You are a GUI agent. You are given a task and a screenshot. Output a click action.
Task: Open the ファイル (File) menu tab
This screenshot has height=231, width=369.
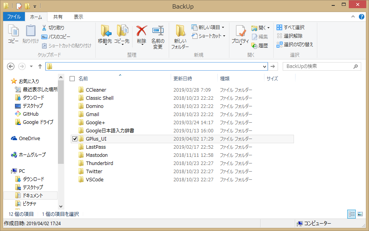14,17
